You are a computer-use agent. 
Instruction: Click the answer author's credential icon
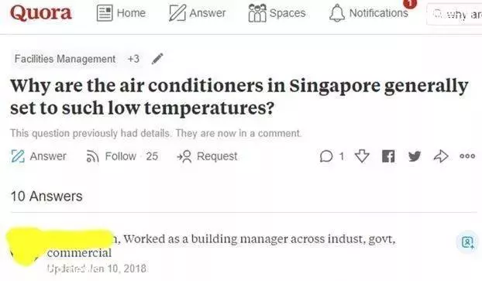pyautogui.click(x=467, y=242)
